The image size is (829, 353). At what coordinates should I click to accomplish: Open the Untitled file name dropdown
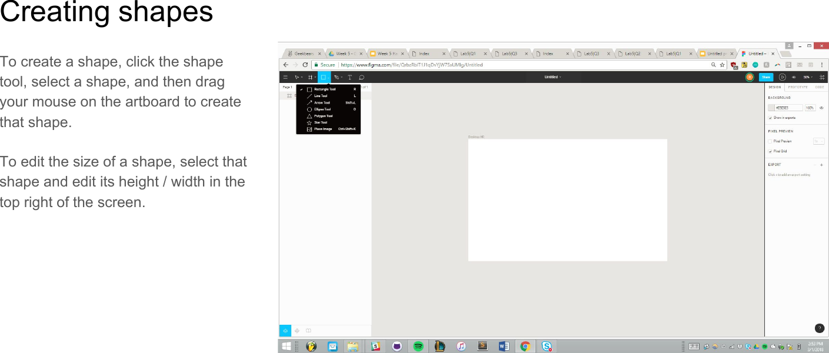pos(552,77)
